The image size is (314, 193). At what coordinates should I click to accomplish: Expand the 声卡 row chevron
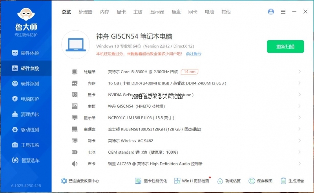click(x=299, y=164)
